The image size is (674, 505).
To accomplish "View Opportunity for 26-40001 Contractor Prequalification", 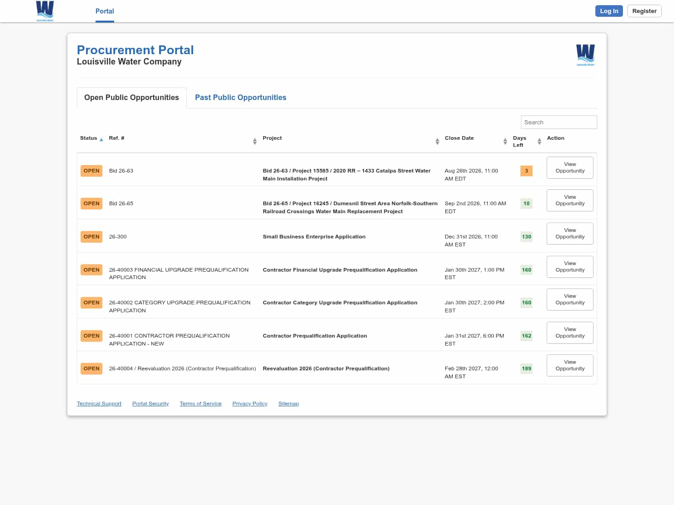I will click(570, 332).
